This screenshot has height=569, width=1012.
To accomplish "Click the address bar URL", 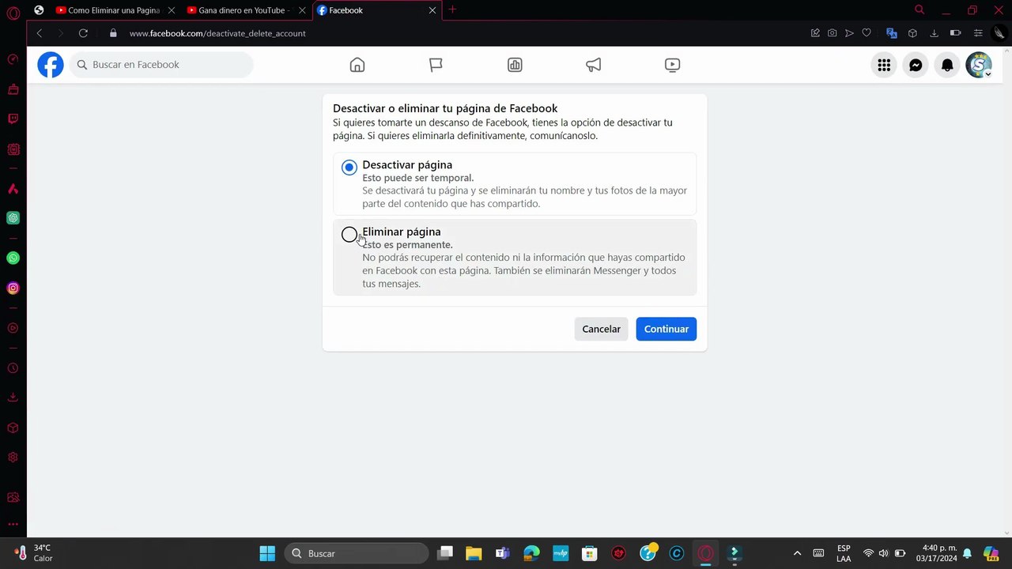I will click(x=217, y=33).
